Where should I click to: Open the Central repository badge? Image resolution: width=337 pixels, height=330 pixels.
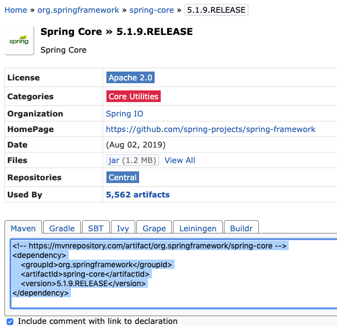pyautogui.click(x=122, y=177)
